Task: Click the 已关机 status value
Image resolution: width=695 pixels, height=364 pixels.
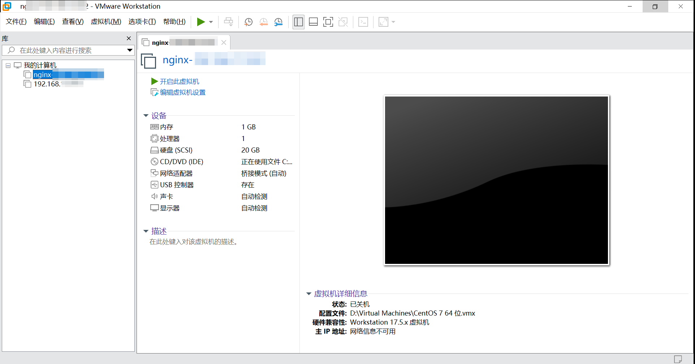Action: (360, 304)
